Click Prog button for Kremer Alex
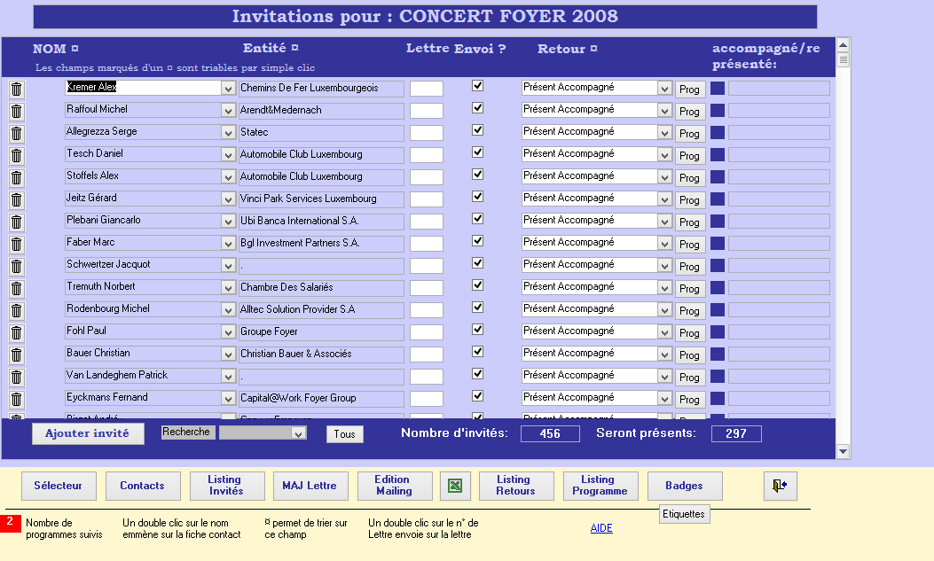Viewport: 934px width, 561px height. click(690, 90)
